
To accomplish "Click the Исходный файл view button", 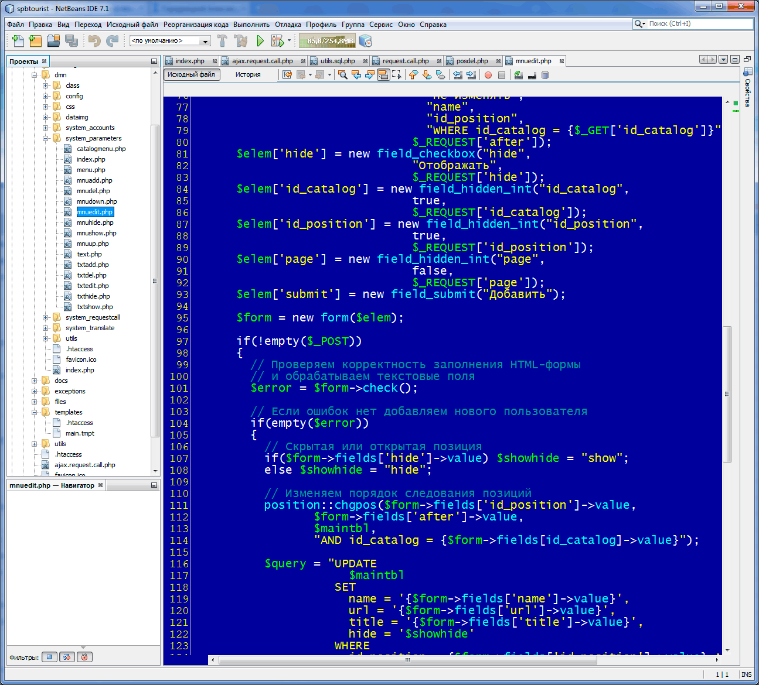I will coord(192,74).
